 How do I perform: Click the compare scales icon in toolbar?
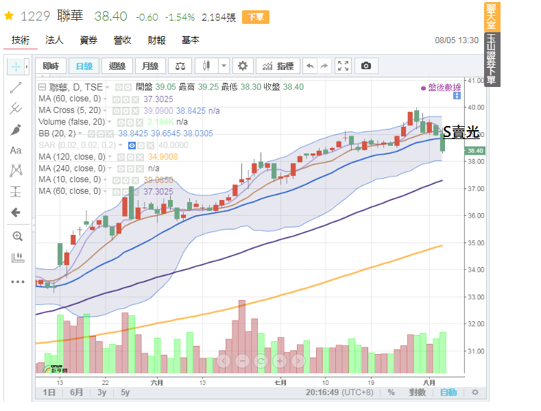[x=180, y=66]
